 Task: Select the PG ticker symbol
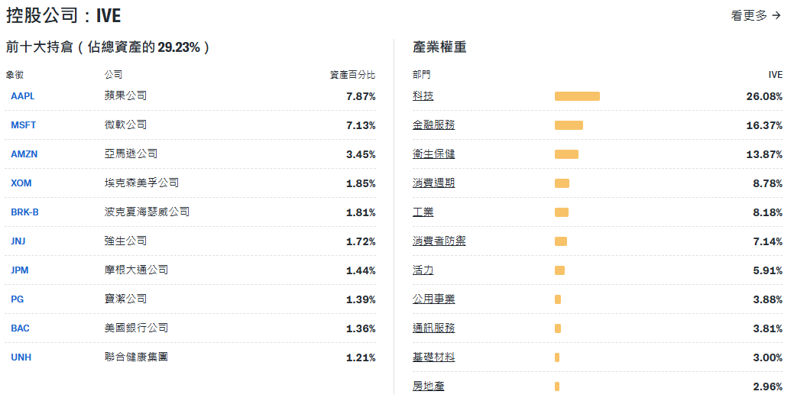click(x=18, y=299)
